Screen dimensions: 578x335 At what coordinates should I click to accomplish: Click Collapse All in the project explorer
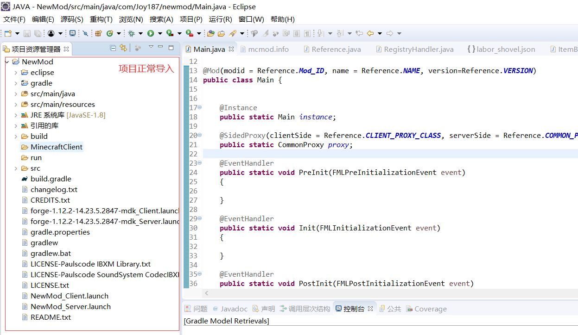click(113, 48)
